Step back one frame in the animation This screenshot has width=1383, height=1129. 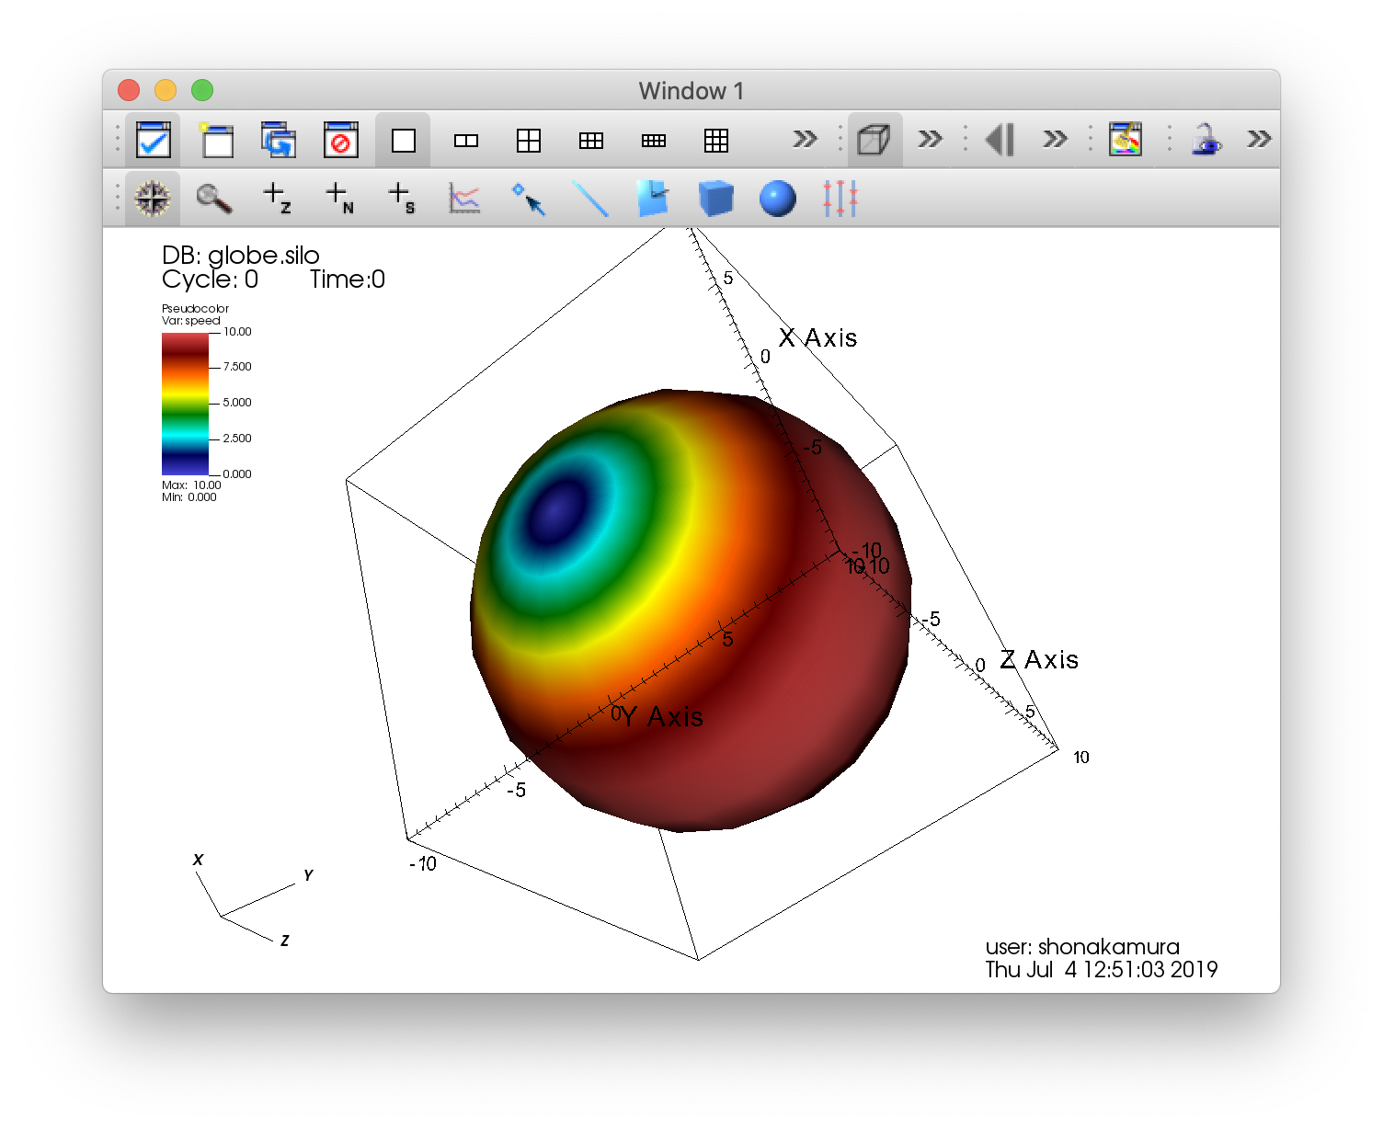1000,140
